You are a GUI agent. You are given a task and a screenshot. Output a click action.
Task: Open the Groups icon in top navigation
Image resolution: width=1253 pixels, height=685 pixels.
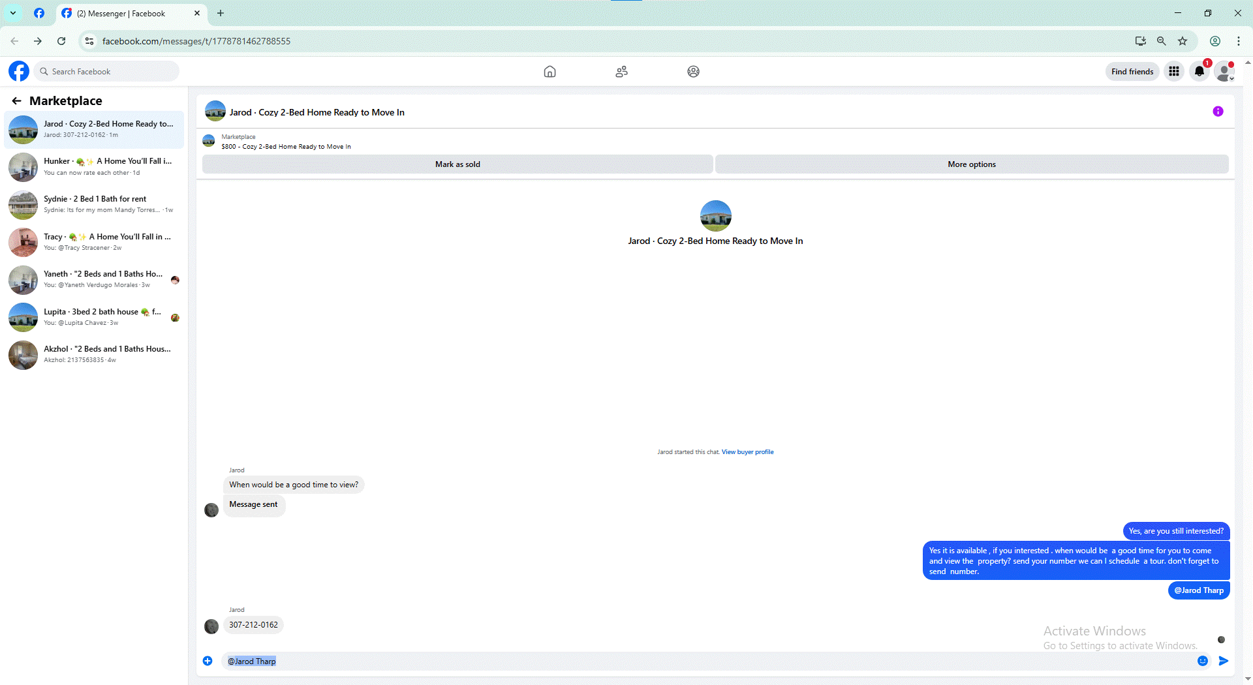pyautogui.click(x=693, y=72)
